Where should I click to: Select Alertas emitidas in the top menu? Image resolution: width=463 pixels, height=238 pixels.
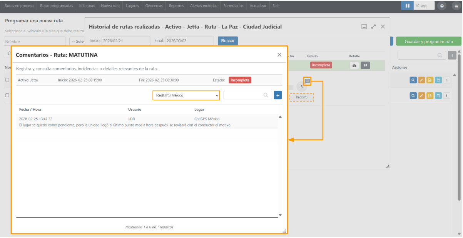click(204, 6)
